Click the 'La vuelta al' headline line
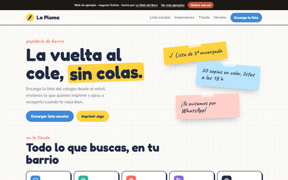The width and height of the screenshot is (288, 180). tap(74, 55)
